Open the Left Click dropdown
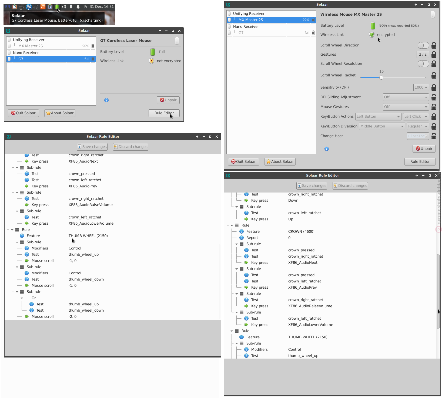This screenshot has width=442, height=398. click(416, 116)
